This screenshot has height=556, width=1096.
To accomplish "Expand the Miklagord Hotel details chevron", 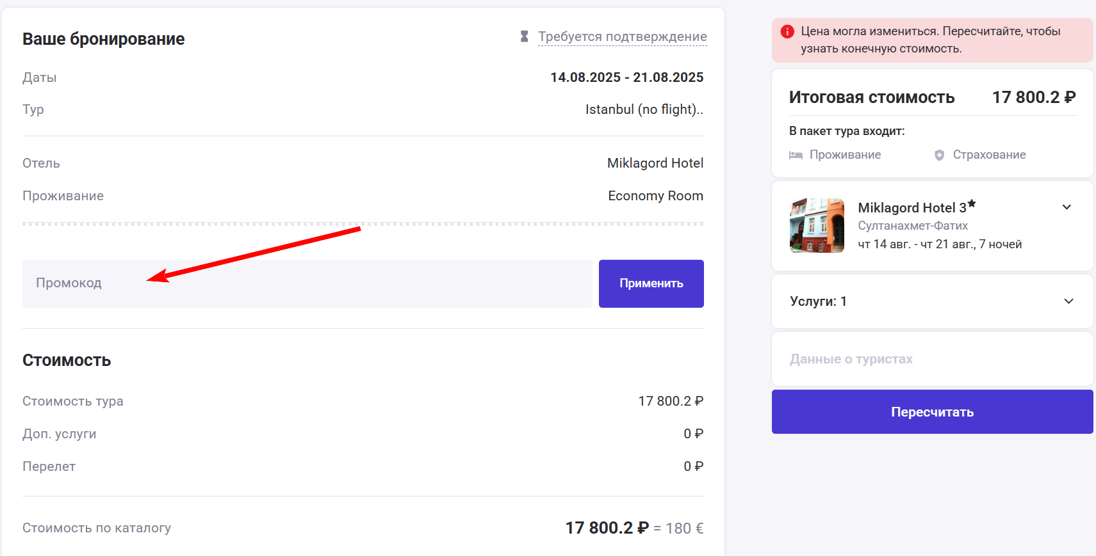I will [1067, 207].
